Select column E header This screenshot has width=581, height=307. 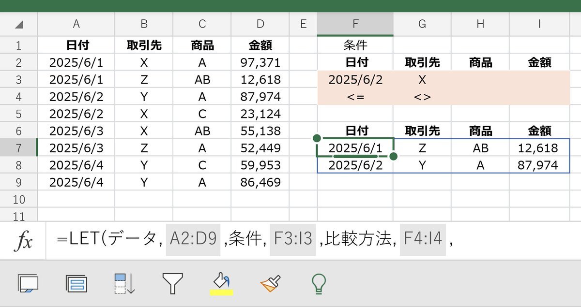pyautogui.click(x=303, y=24)
